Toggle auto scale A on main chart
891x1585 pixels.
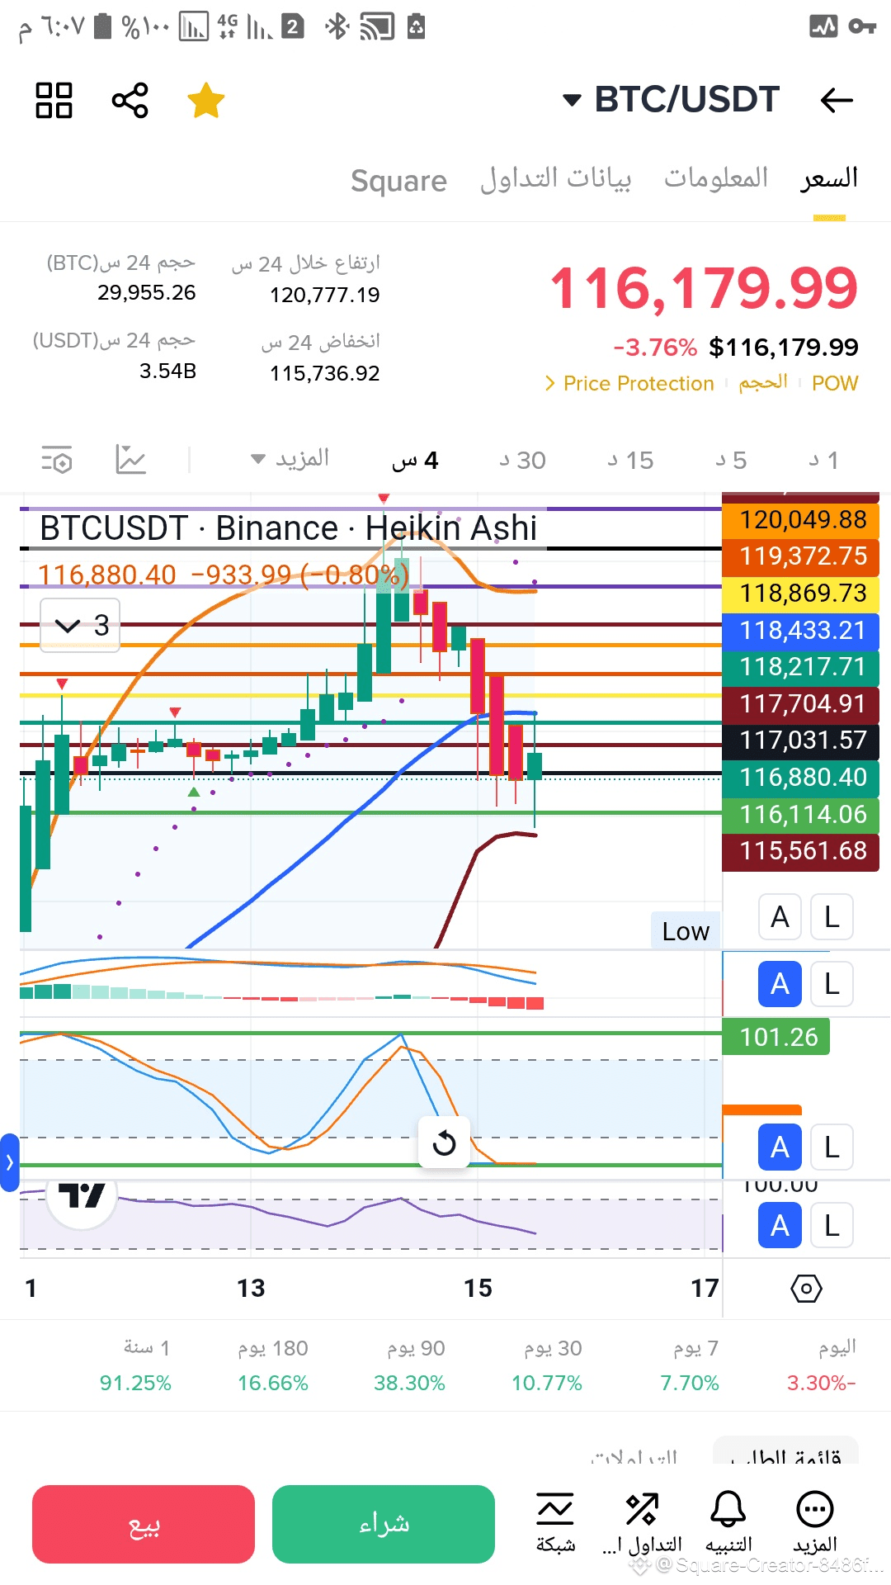780,917
